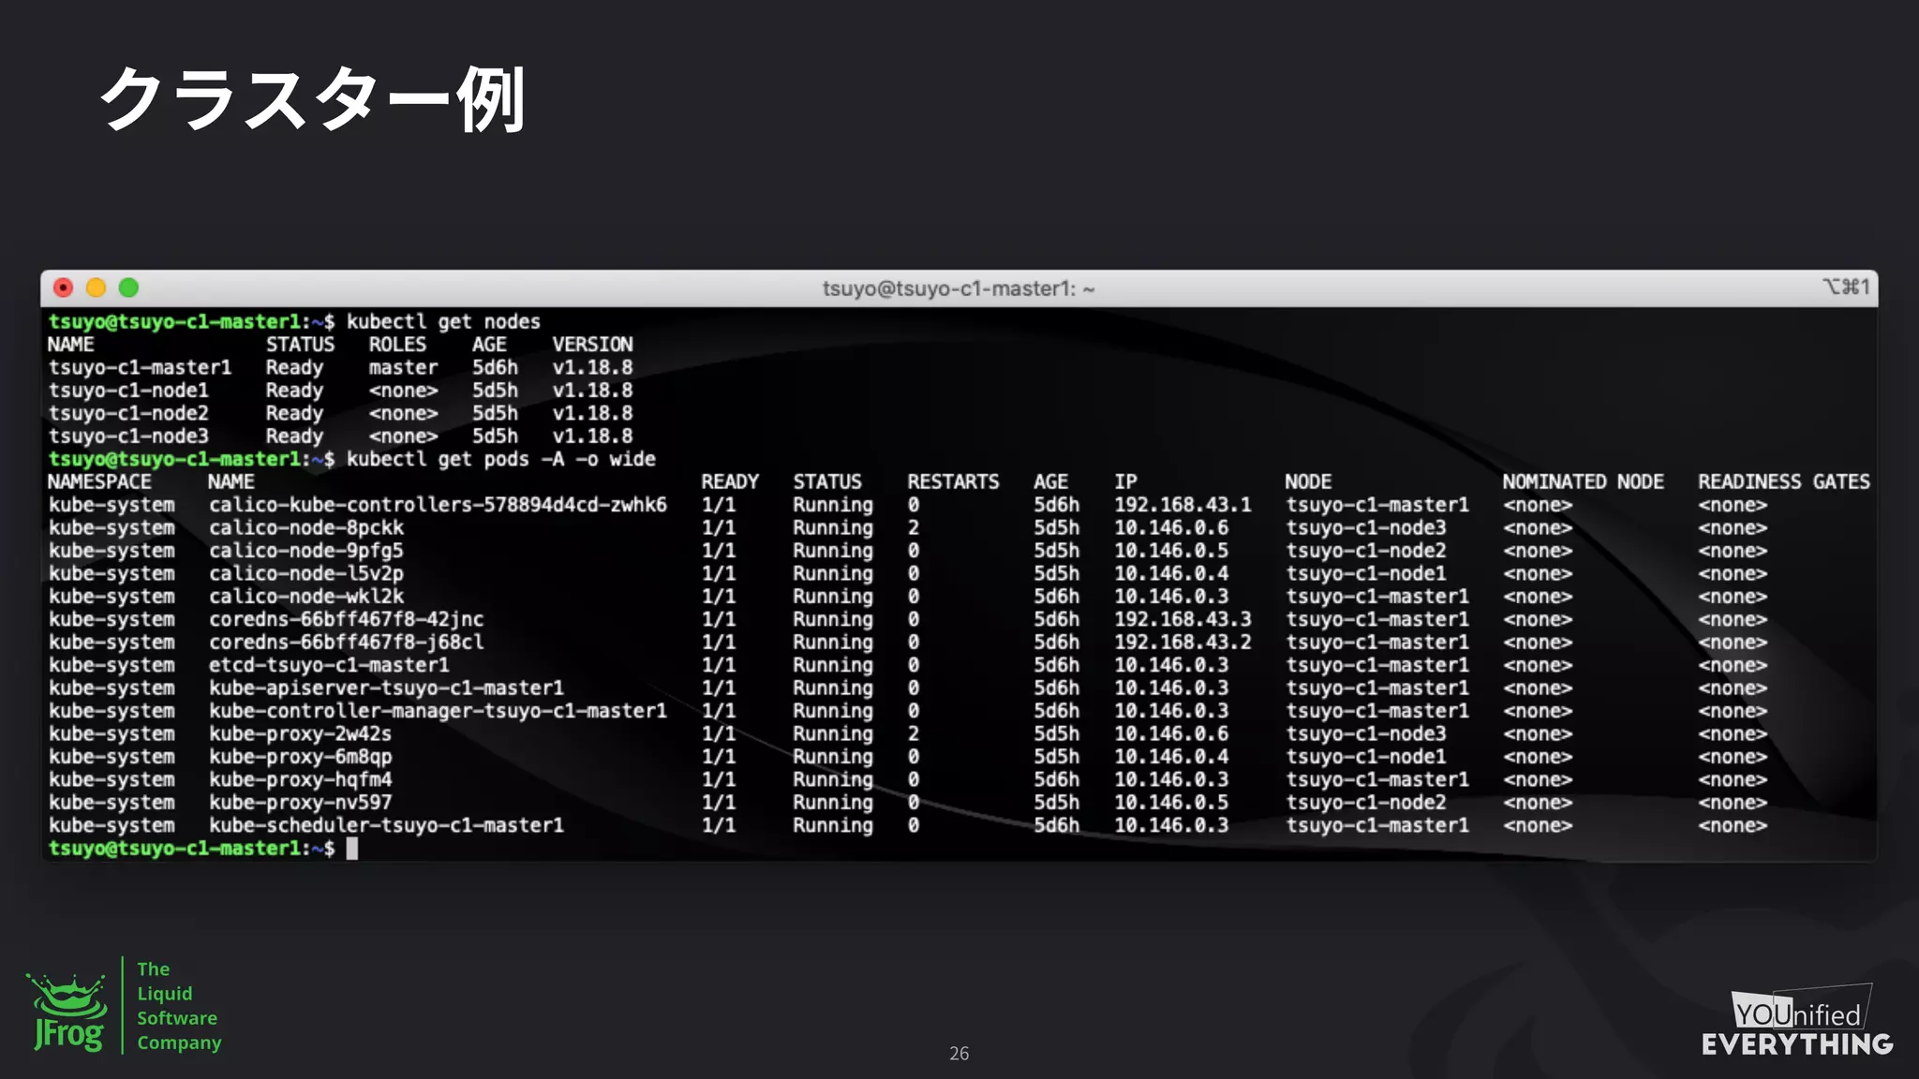Click the etcd-tsuyo-c1-master1 pod name
The image size is (1919, 1079).
coord(329,665)
